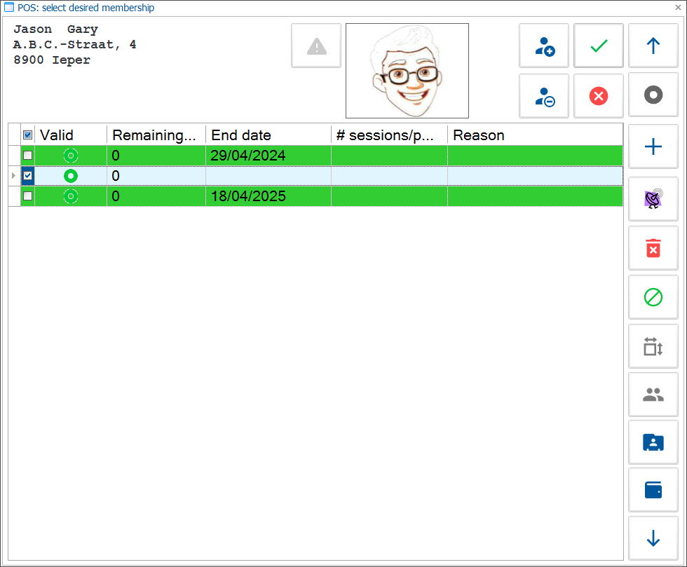The width and height of the screenshot is (687, 567).
Task: Click the blue up arrow button
Action: (x=653, y=46)
